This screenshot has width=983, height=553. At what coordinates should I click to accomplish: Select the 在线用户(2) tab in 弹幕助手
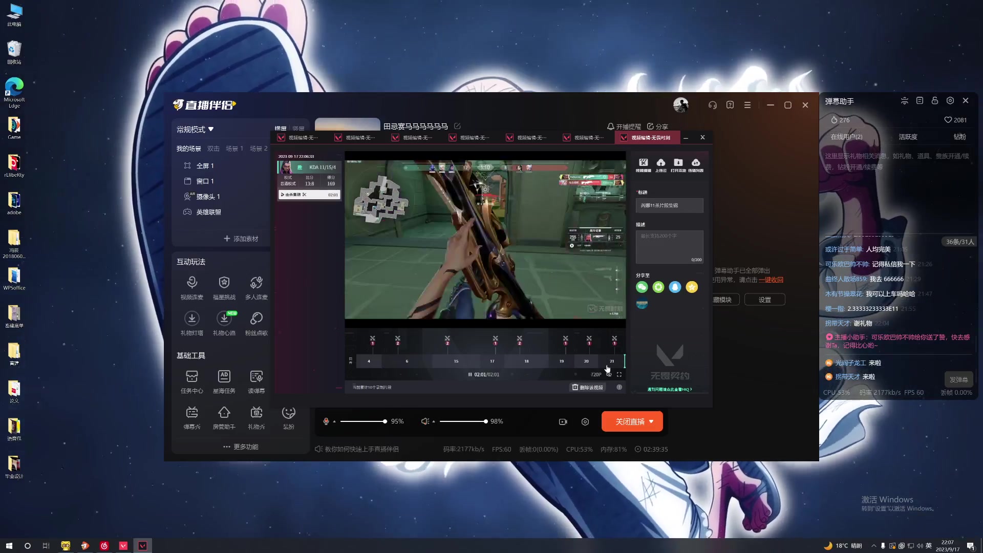click(x=846, y=137)
